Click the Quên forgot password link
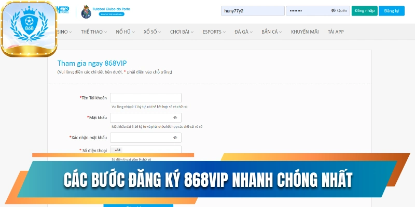Screen dimensions: 415x207 (x=342, y=10)
